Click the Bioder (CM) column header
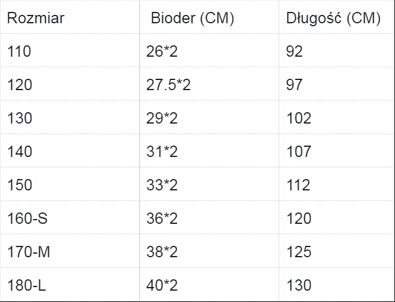 pos(193,19)
